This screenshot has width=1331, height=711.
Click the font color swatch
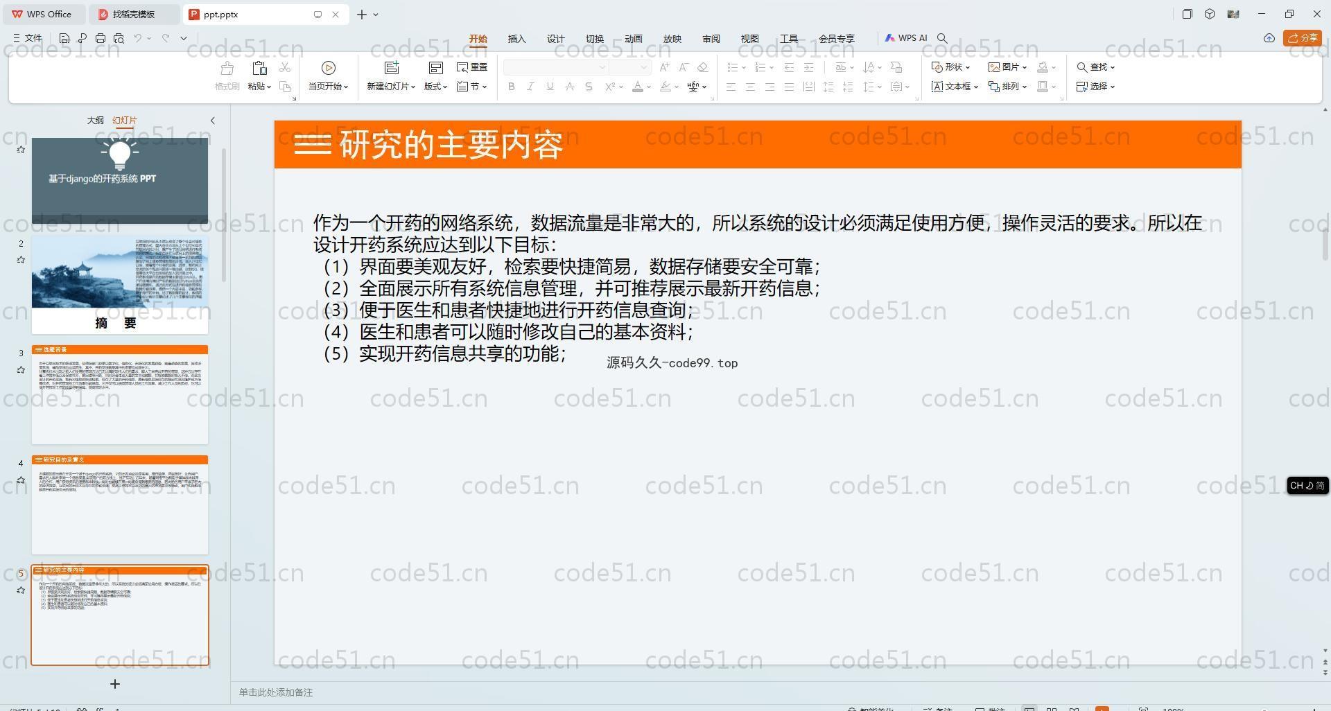(x=637, y=87)
